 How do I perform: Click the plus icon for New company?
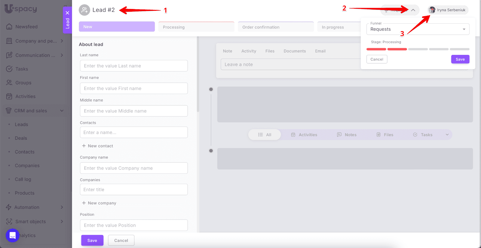84,203
